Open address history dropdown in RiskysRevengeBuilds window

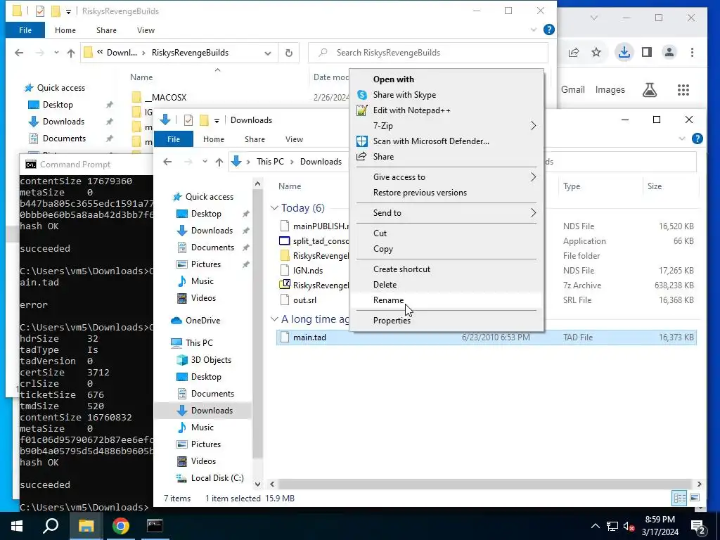tap(268, 53)
